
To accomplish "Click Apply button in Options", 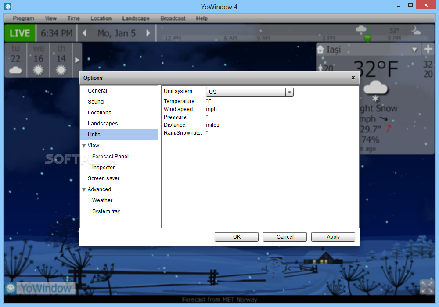I will [333, 237].
